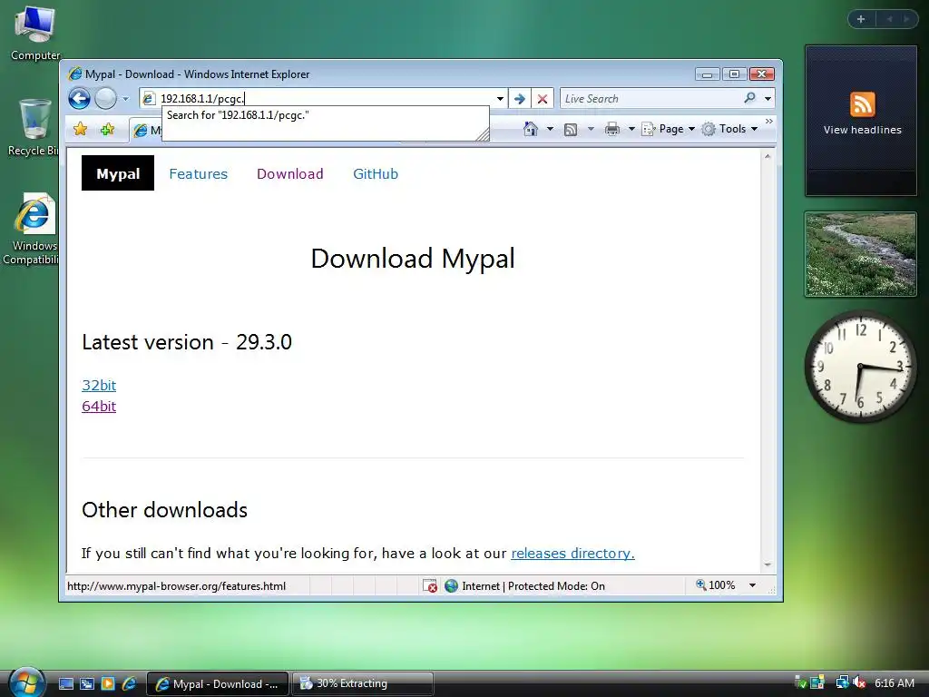Click the RSS Feeds toolbar icon
Image resolution: width=929 pixels, height=697 pixels.
pos(571,129)
